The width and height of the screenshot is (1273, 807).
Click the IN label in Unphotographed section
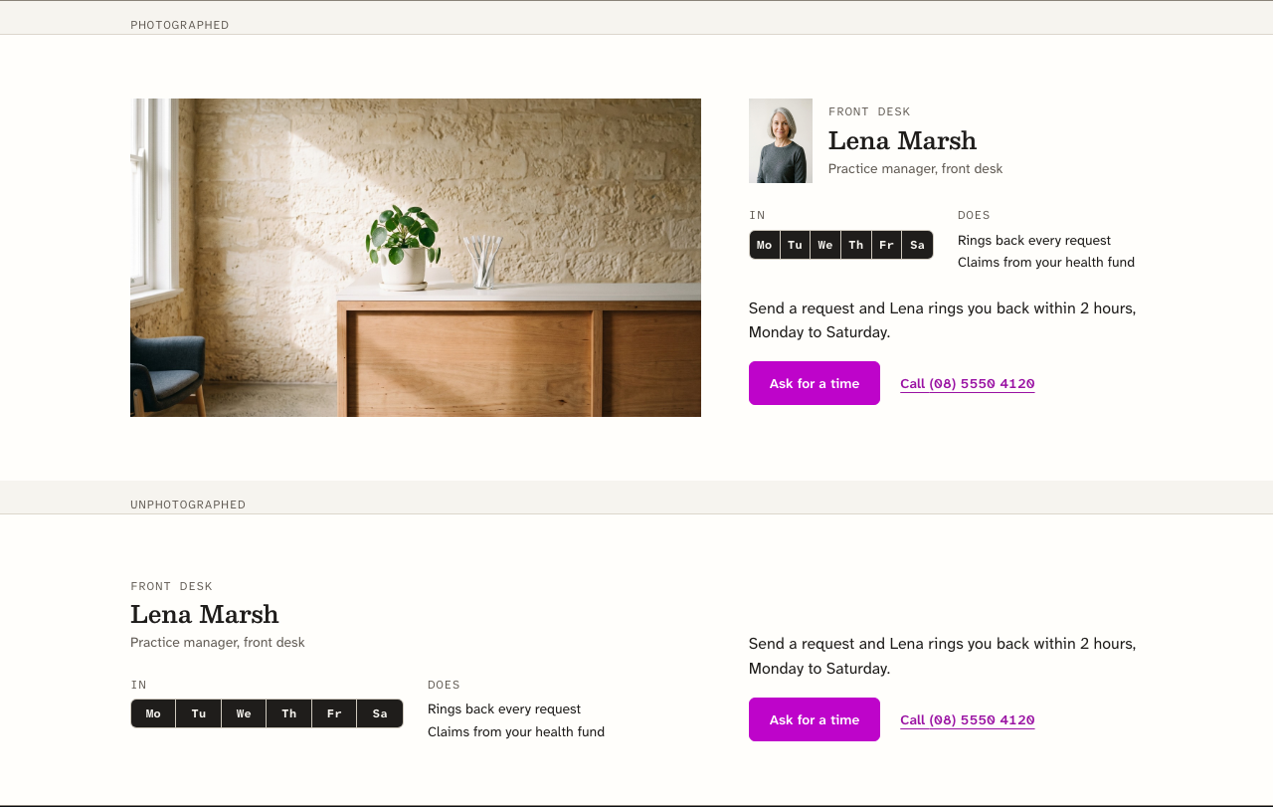point(138,685)
